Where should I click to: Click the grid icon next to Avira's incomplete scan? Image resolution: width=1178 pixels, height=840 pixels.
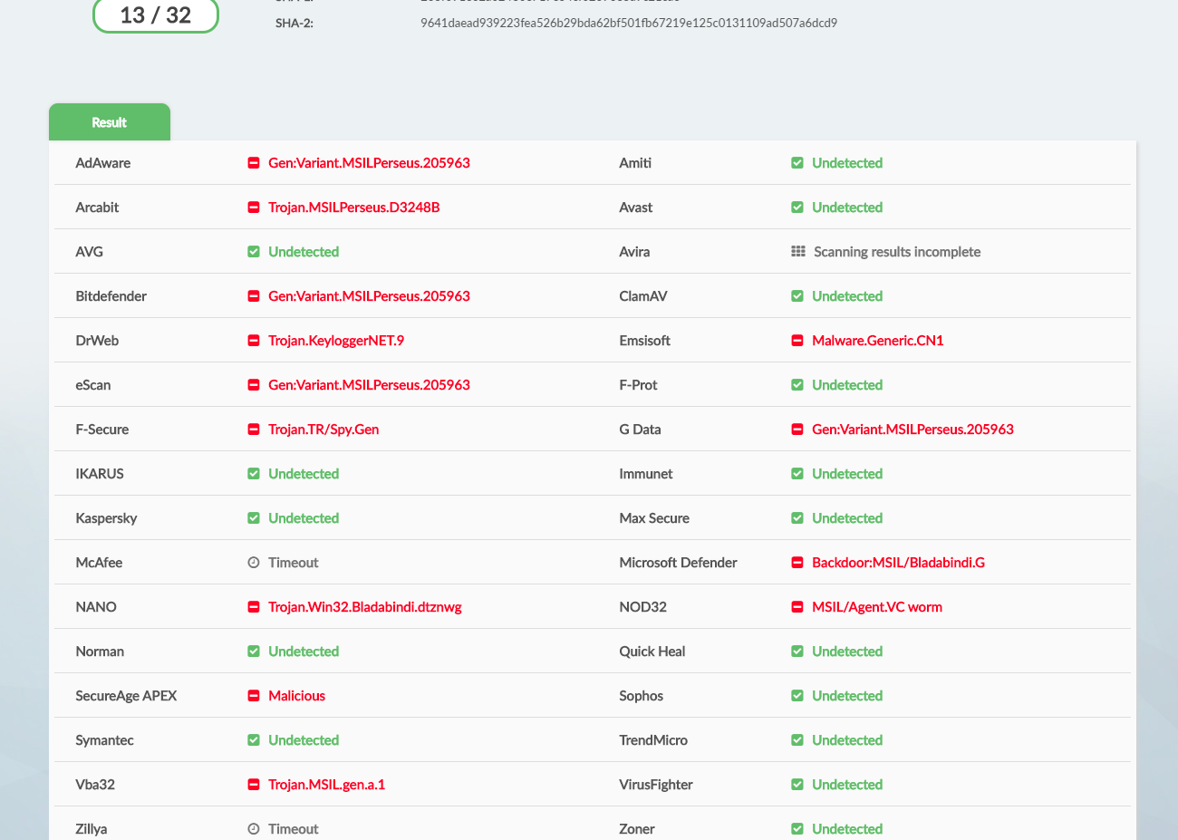797,252
